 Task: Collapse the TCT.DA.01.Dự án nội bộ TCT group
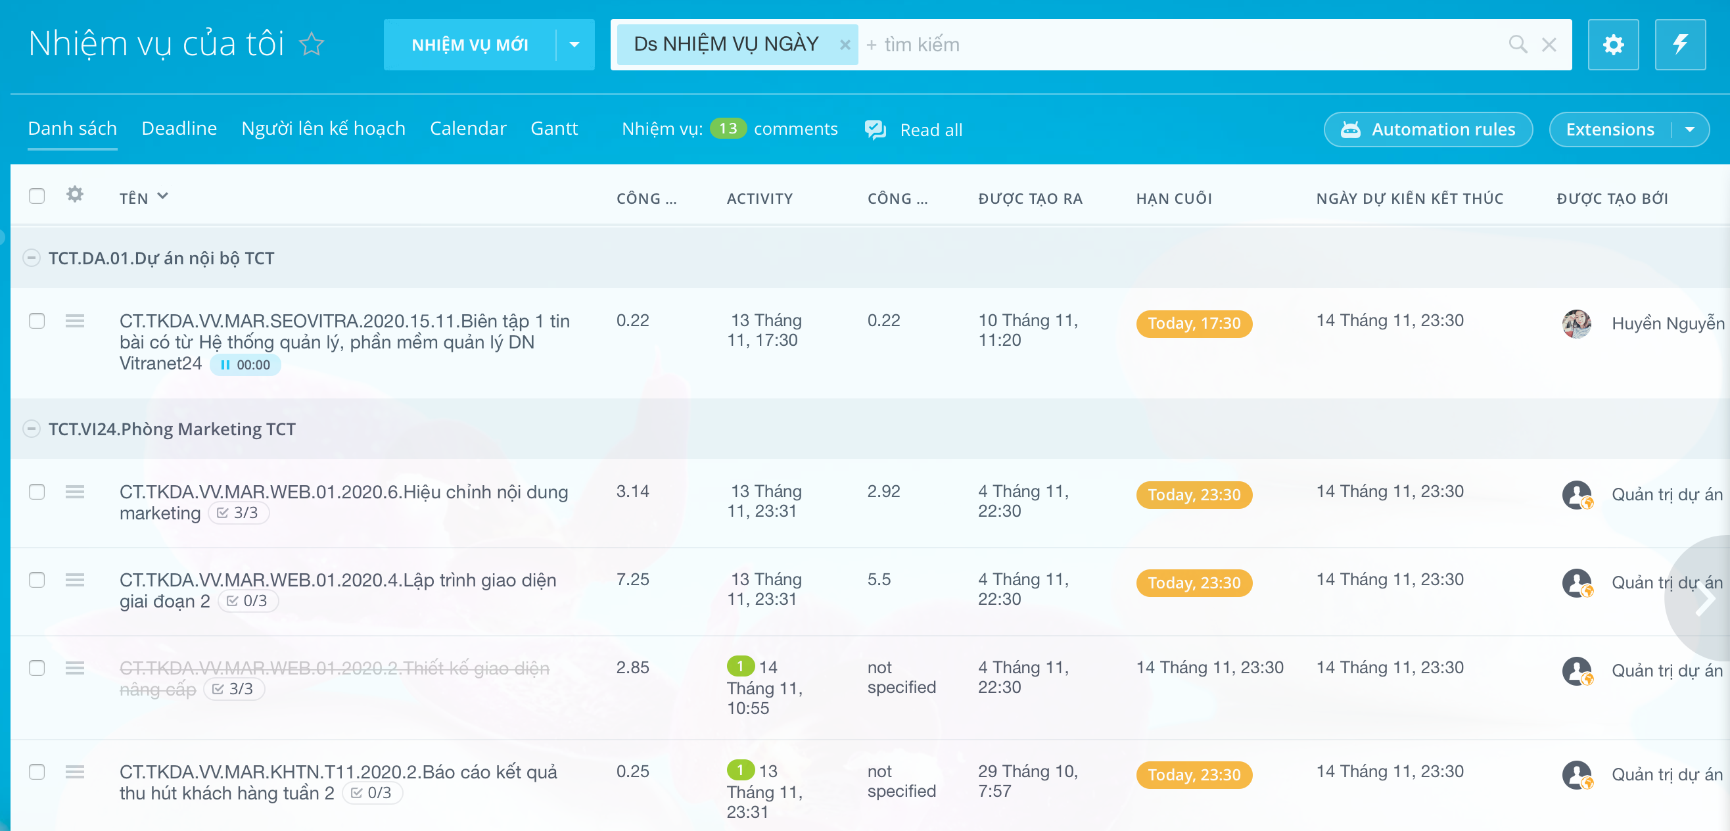(32, 258)
